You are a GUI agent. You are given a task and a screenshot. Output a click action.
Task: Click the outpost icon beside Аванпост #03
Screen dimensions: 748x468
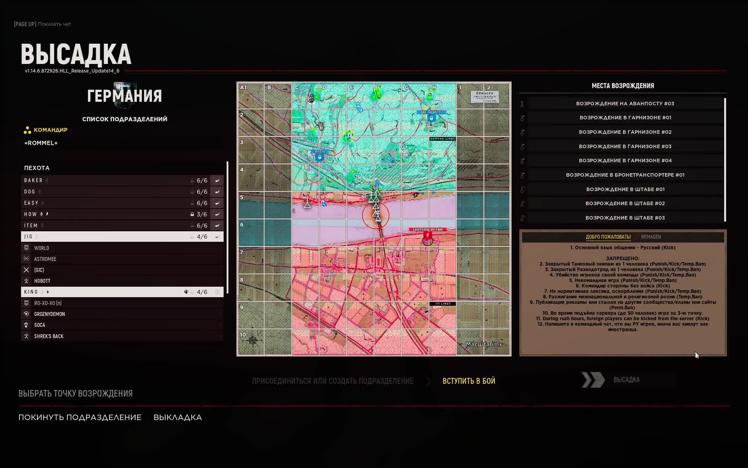tap(522, 104)
